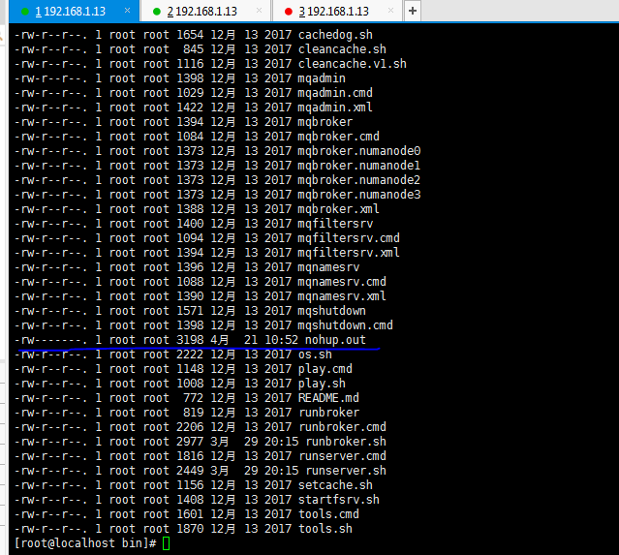Click file size 772 of README.md
The height and width of the screenshot is (555, 619).
193,398
